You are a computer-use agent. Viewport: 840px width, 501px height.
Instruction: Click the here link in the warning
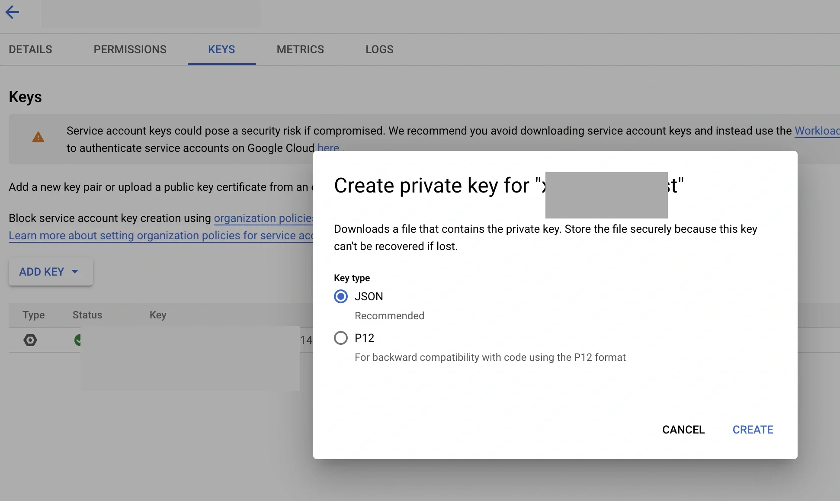[x=327, y=148]
